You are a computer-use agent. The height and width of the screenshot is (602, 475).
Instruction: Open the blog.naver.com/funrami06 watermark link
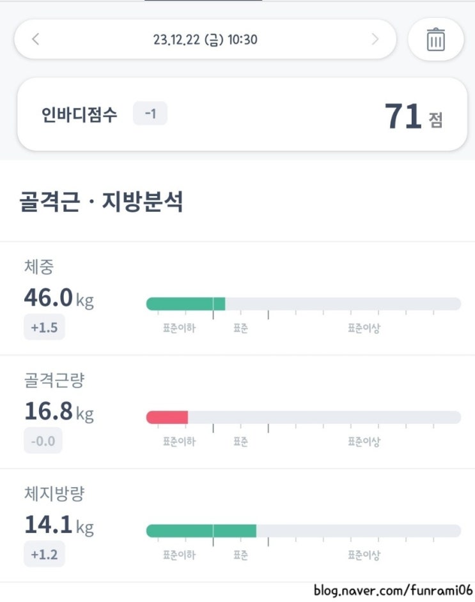click(x=393, y=590)
